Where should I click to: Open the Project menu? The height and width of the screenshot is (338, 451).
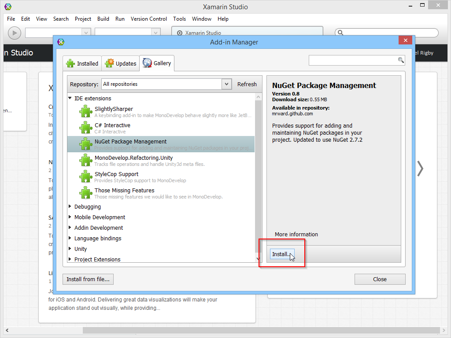83,19
